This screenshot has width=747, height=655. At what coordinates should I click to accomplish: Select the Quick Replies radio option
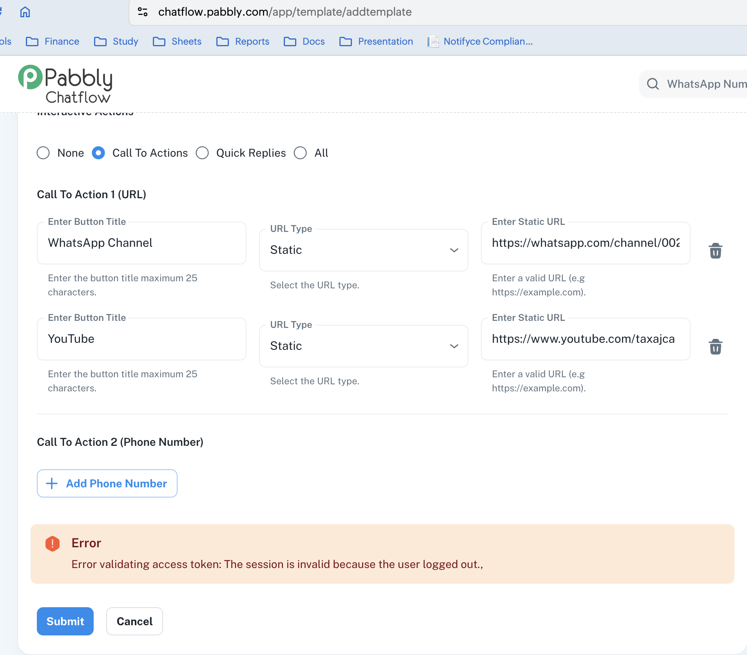pyautogui.click(x=202, y=153)
